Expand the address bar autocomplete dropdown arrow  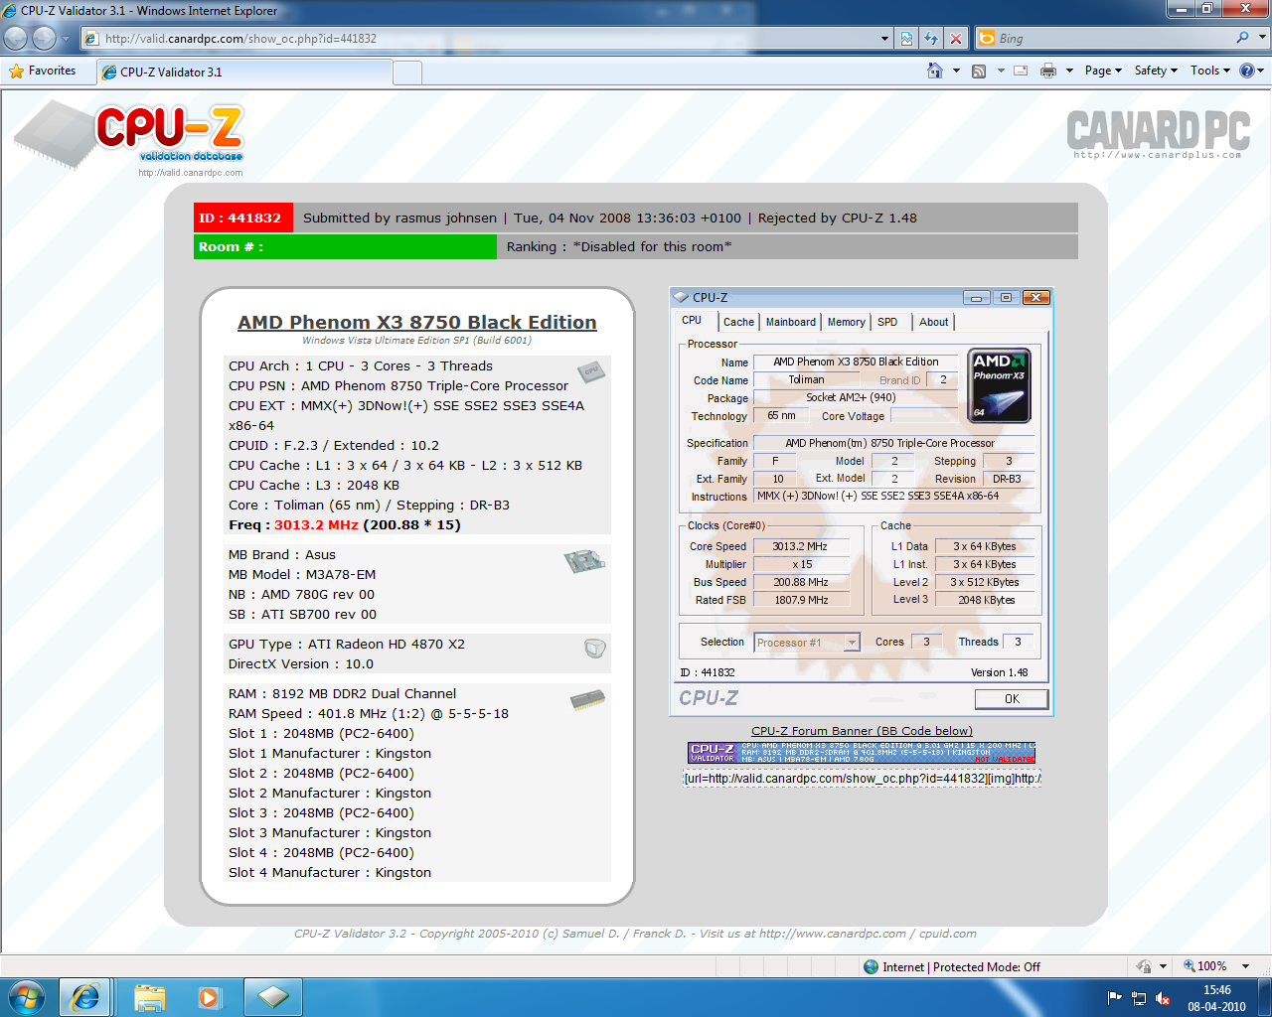tap(884, 39)
